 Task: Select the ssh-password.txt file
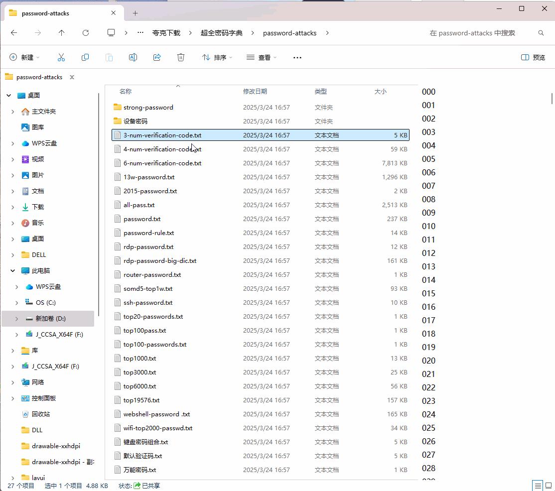(261, 303)
